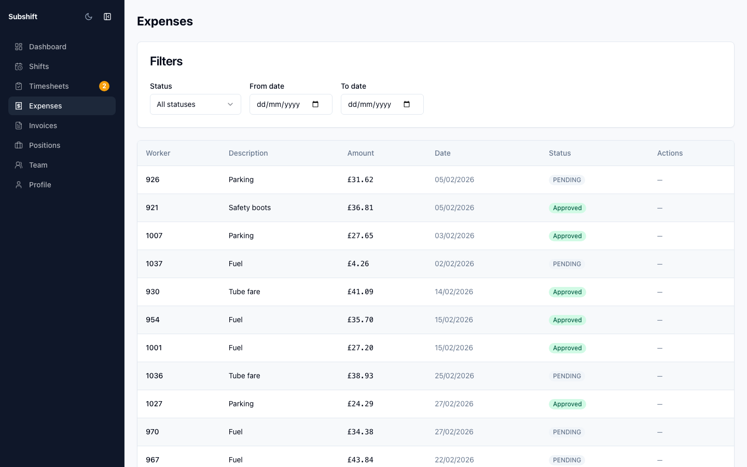The image size is (747, 467).
Task: Click the Expenses receipt icon
Action: [19, 106]
